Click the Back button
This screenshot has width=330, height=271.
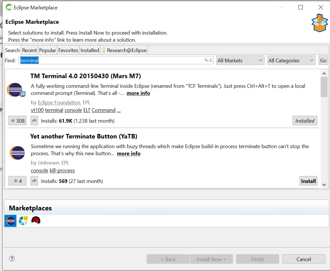point(168,259)
